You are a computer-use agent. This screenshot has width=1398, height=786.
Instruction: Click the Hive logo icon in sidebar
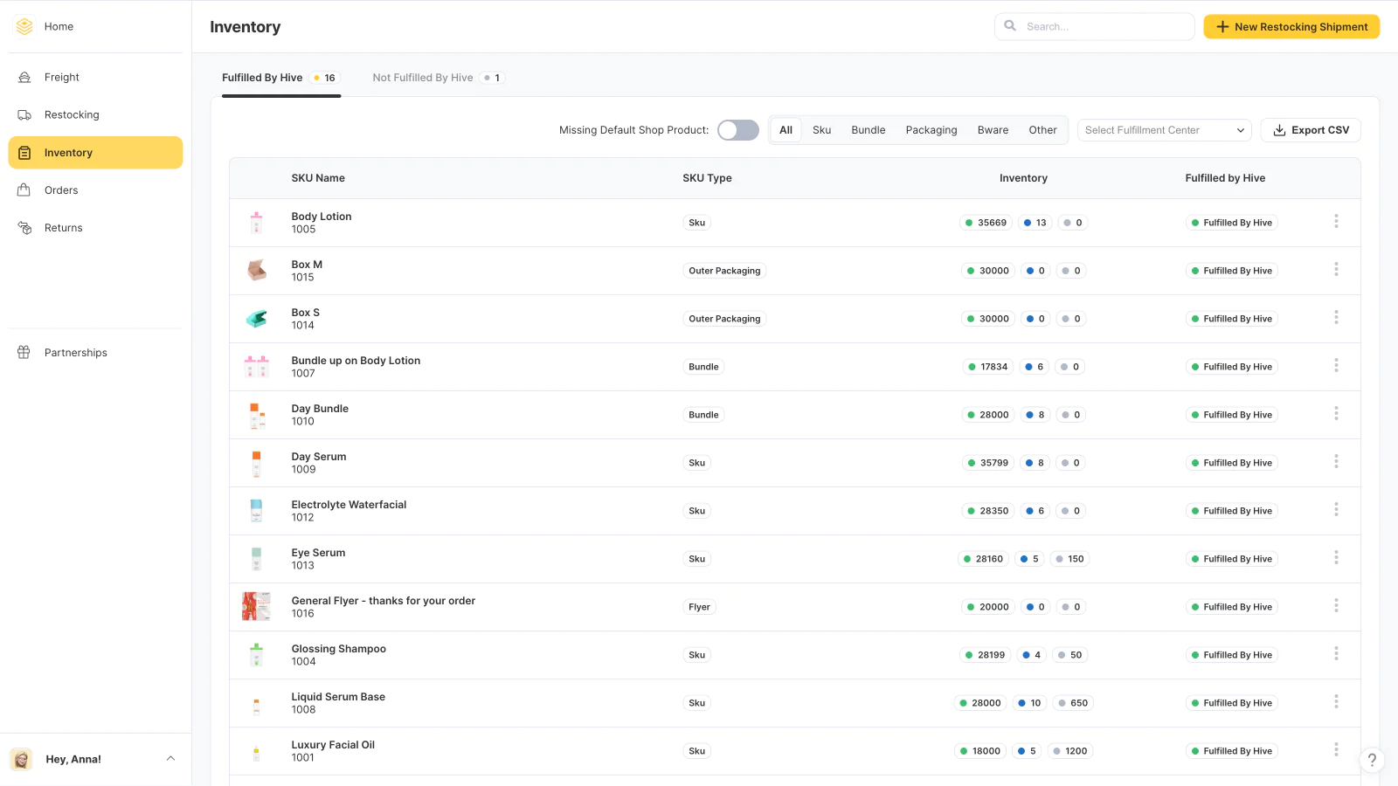coord(24,26)
